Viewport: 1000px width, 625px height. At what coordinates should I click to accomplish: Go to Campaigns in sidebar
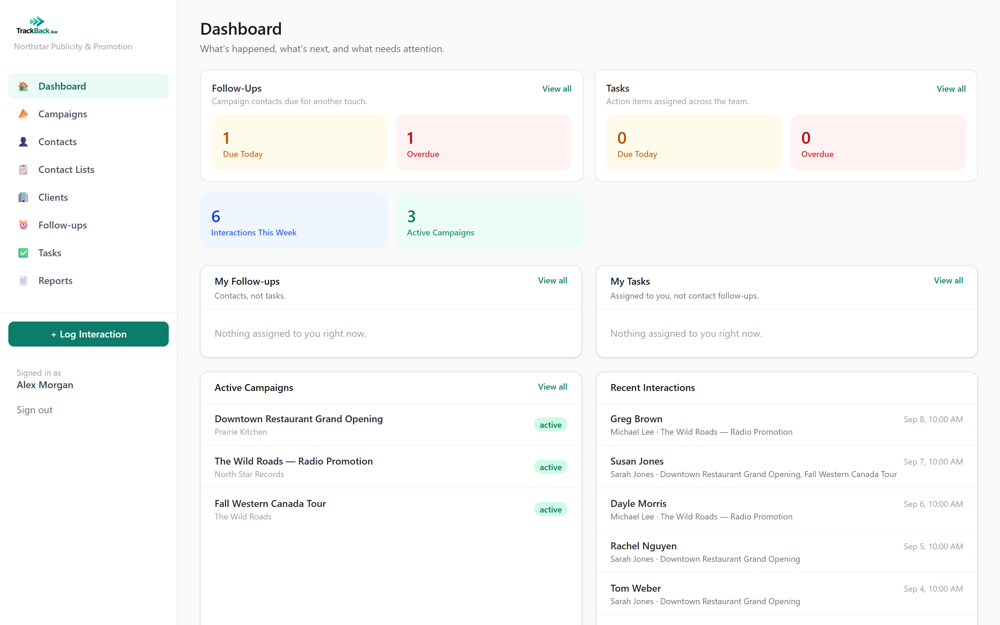[89, 114]
